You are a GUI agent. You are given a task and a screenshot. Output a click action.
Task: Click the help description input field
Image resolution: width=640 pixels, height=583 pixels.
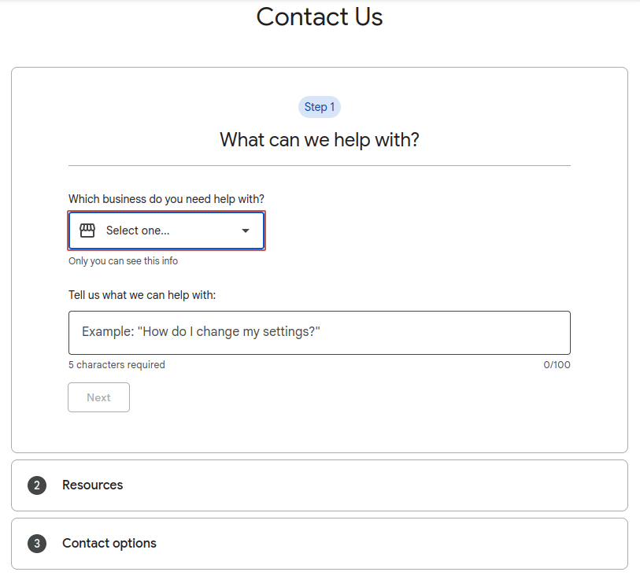coord(319,332)
